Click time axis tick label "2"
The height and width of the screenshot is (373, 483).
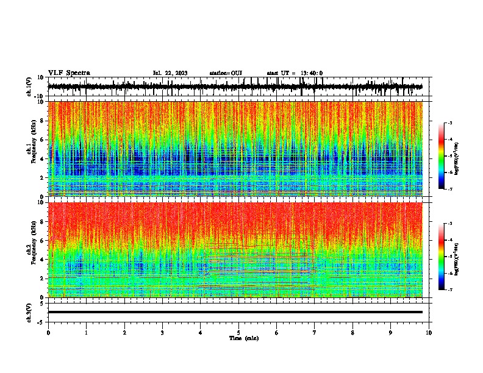pos(124,333)
